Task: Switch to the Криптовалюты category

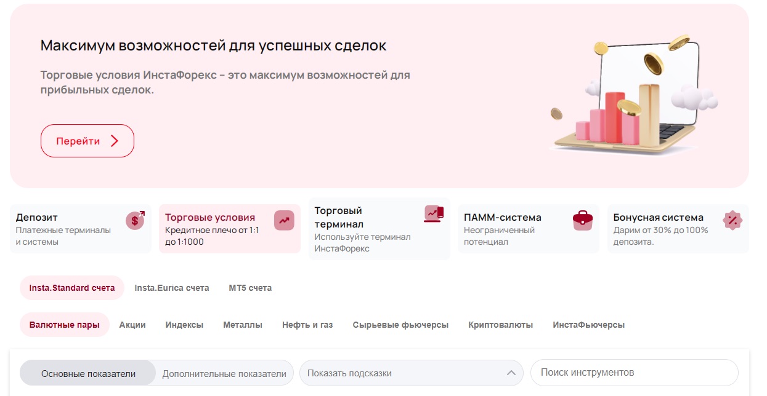Action: tap(501, 325)
